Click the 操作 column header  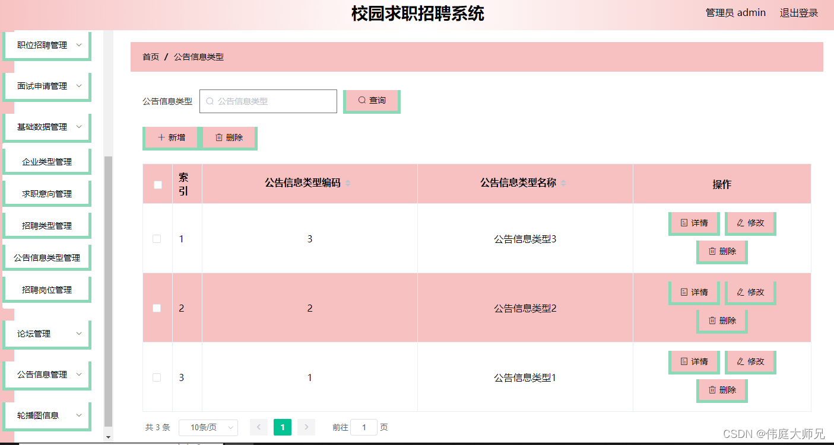[722, 184]
